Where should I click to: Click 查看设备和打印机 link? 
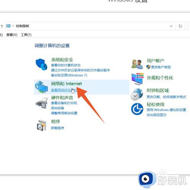64,103
